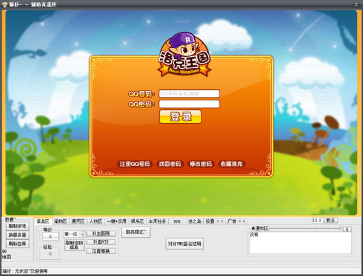Screen dimensions: 363x276
Task: Click the 对付TMD签名过期 button
Action: pyautogui.click(x=185, y=243)
